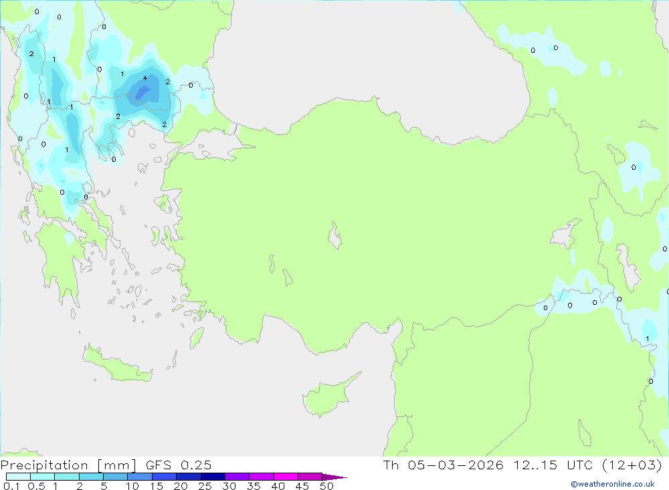669x490 pixels.
Task: Click the 25–30 mm navy legend swatch
Action: pyautogui.click(x=213, y=477)
